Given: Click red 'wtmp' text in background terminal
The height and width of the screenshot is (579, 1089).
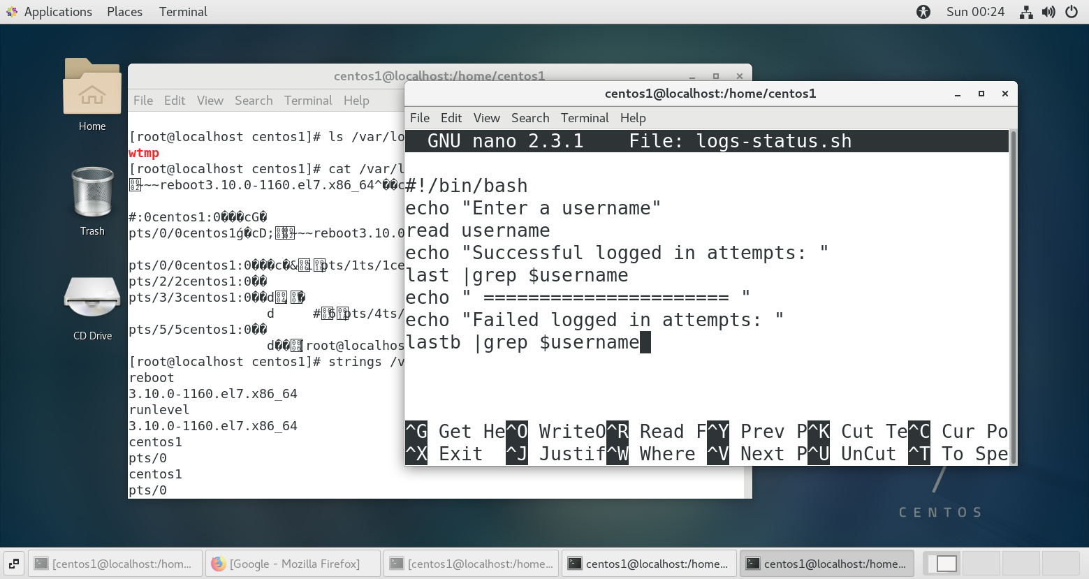Looking at the screenshot, I should [144, 153].
